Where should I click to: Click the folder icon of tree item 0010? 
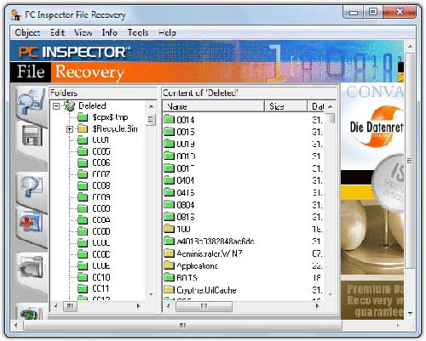tap(83, 277)
